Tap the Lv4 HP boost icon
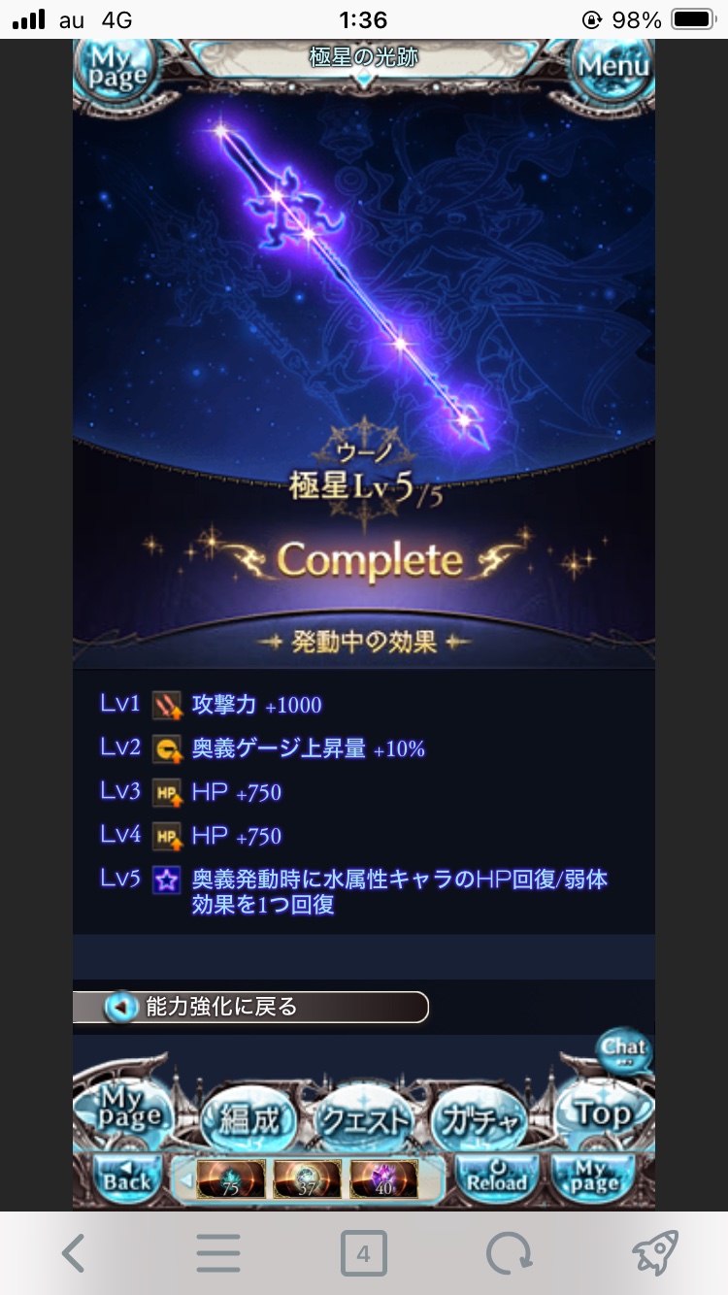 (167, 836)
